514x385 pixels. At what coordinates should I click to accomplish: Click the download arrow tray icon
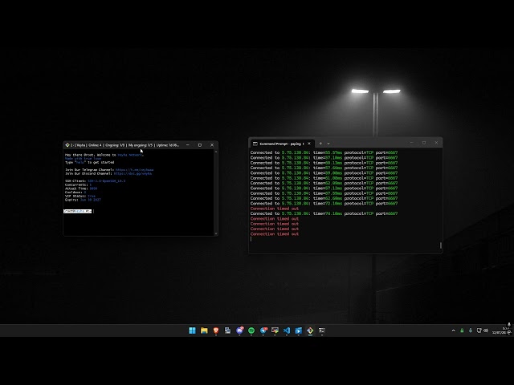(471, 330)
